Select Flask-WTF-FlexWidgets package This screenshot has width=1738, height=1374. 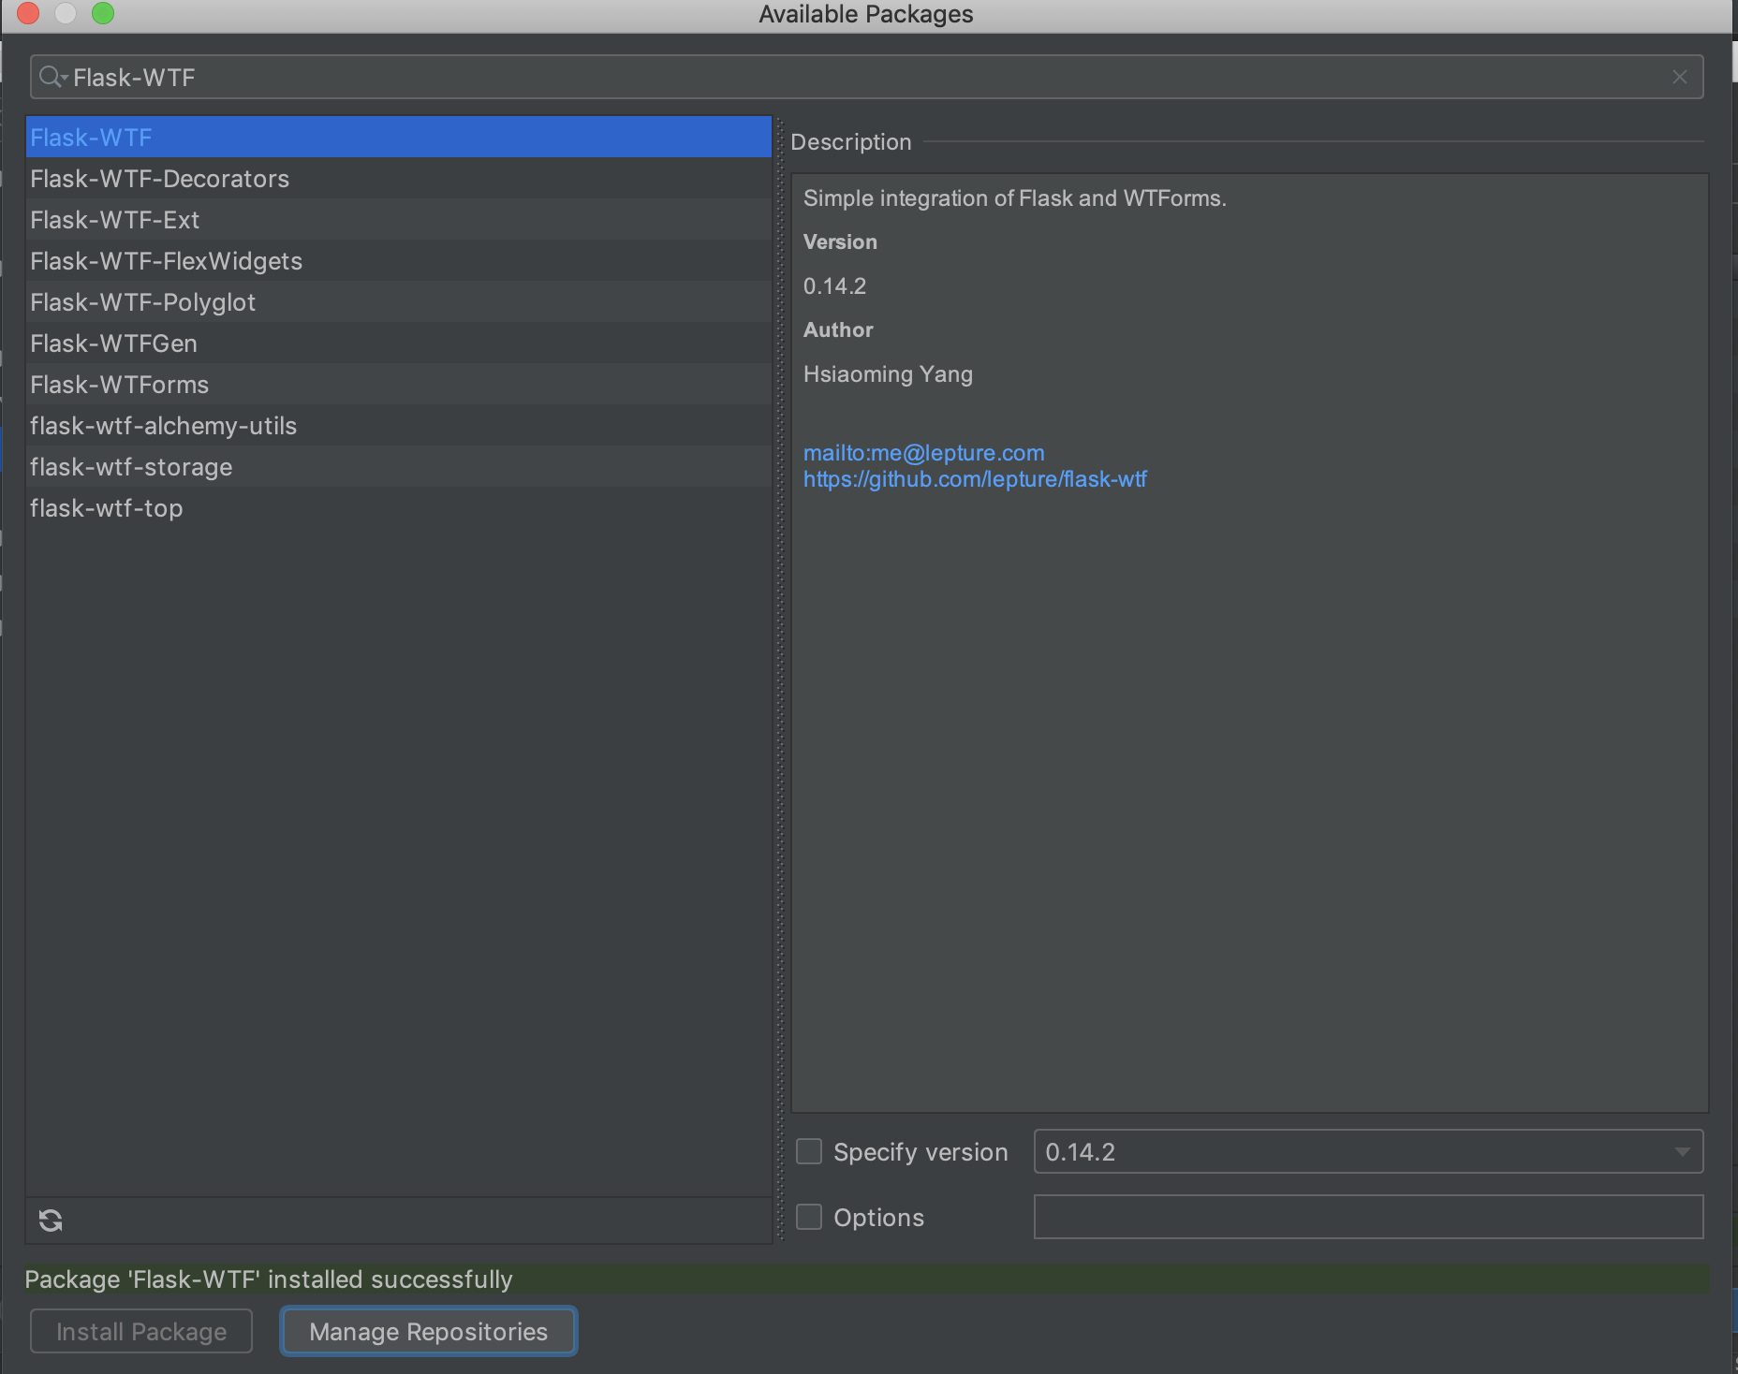pyautogui.click(x=399, y=261)
